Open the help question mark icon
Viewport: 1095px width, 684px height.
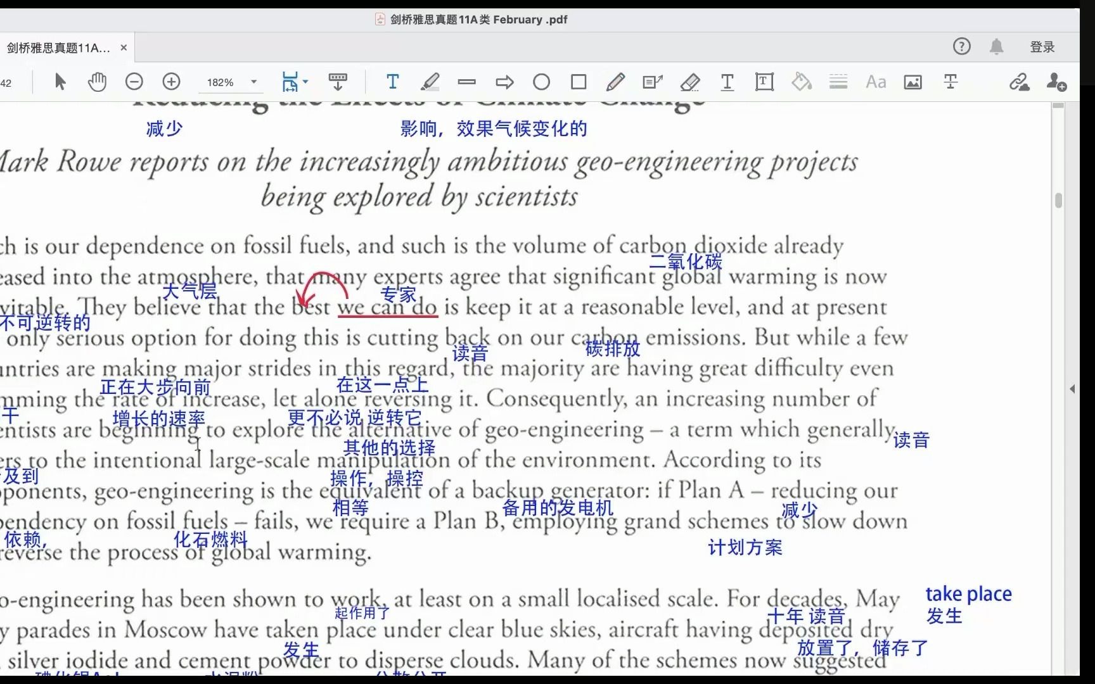click(x=962, y=46)
